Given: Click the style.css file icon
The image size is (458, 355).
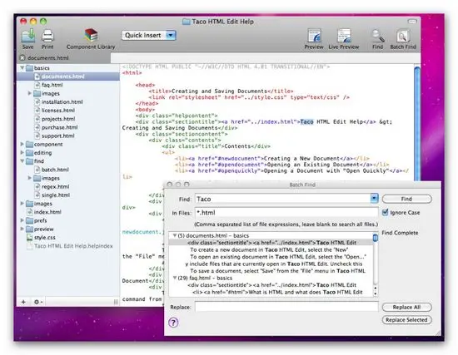Looking at the screenshot, I should coord(29,238).
